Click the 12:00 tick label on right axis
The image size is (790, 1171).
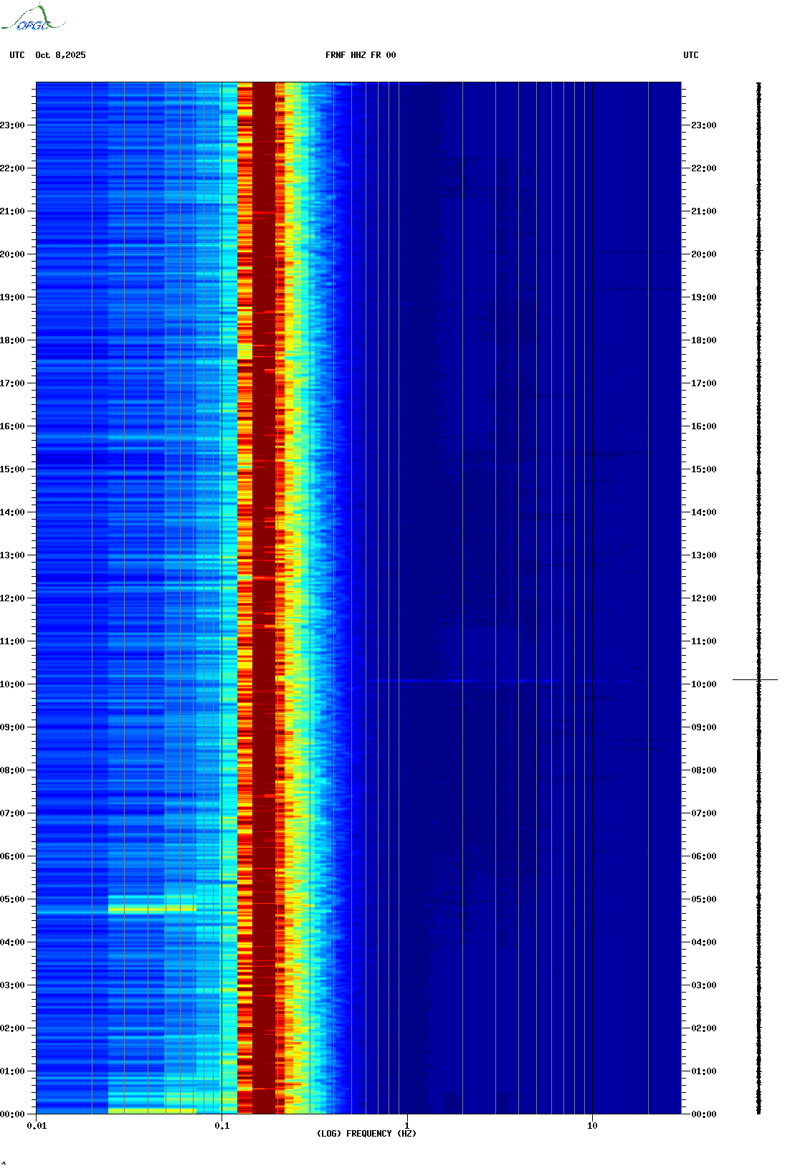tap(703, 598)
